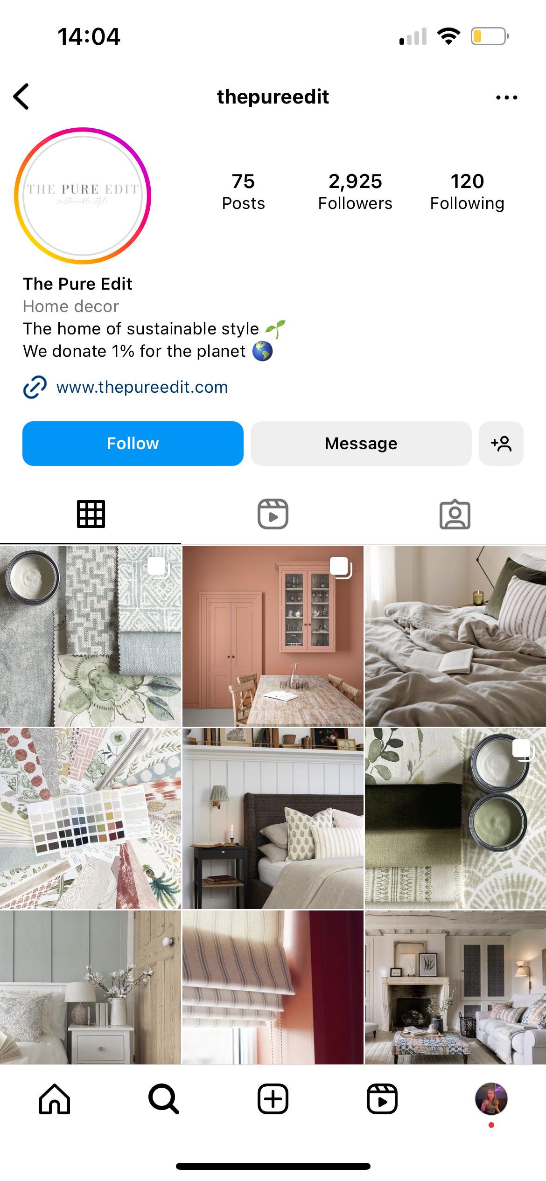546x1181 pixels.
Task: Send a Message to the profile
Action: click(361, 444)
